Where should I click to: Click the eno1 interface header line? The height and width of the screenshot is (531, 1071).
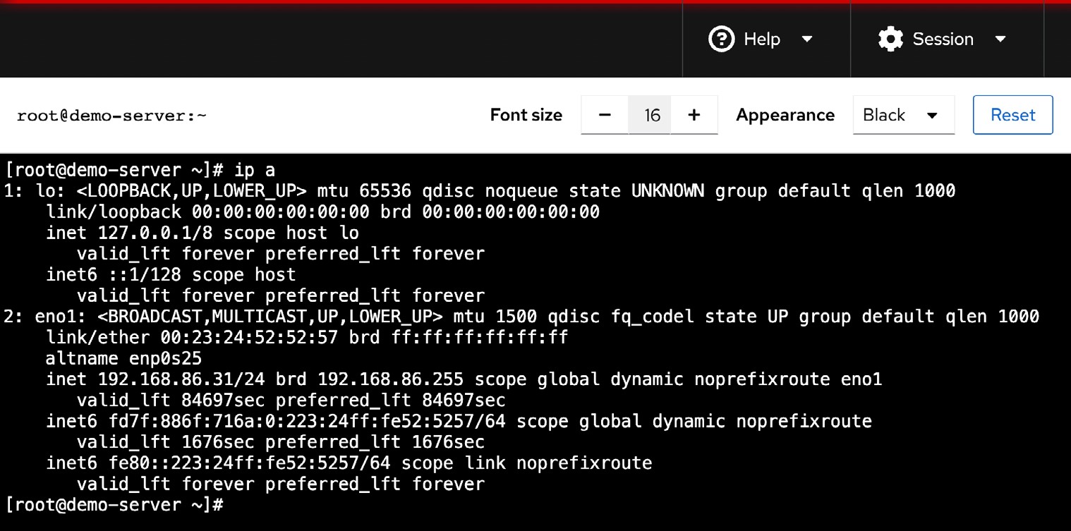pos(521,317)
